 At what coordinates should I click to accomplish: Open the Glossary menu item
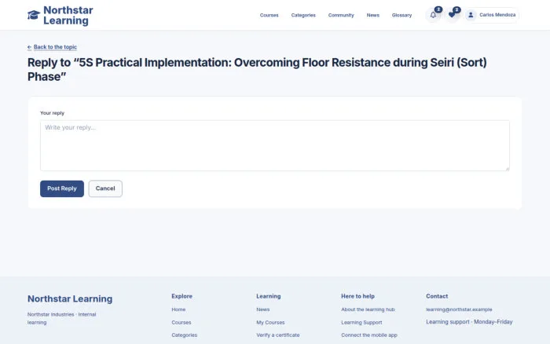(401, 15)
